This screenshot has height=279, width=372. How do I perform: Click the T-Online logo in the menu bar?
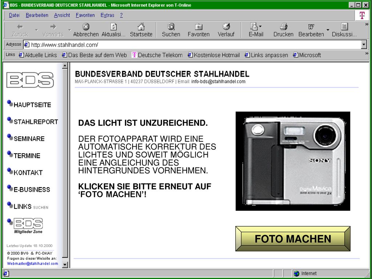tap(362, 15)
